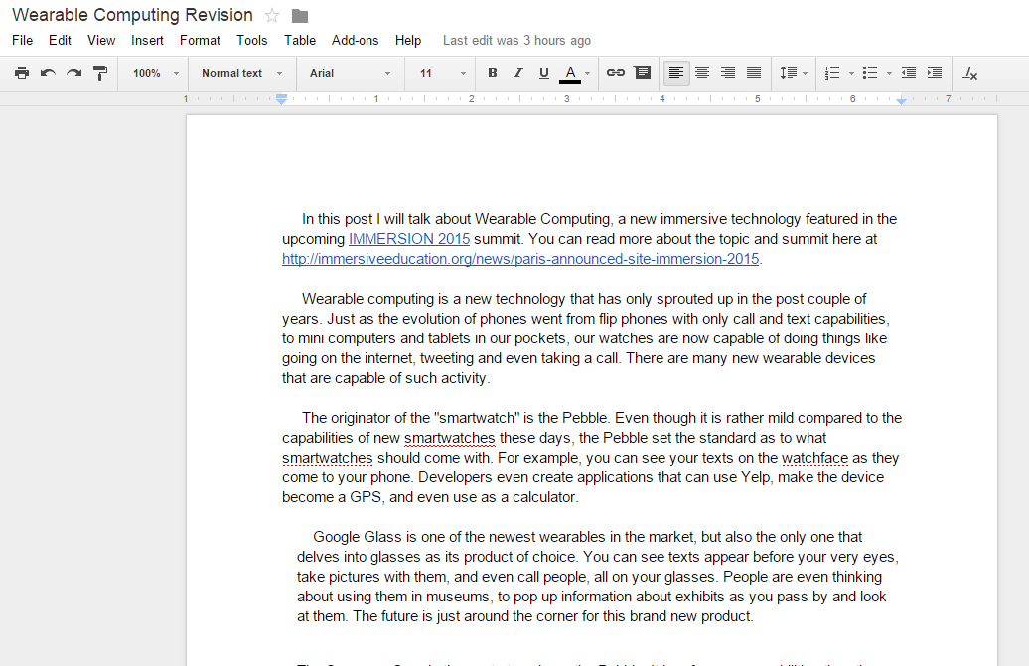Click the right indent marker on ruler

(x=901, y=101)
